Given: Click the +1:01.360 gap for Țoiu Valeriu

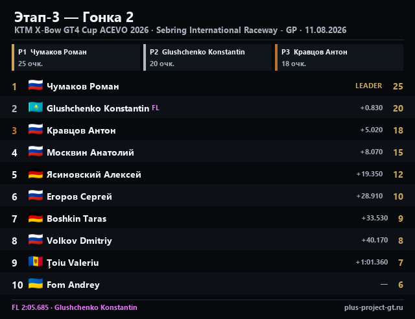Looking at the screenshot, I should pyautogui.click(x=372, y=262).
